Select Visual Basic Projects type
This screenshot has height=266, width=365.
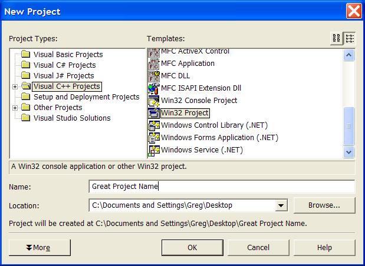coord(68,54)
